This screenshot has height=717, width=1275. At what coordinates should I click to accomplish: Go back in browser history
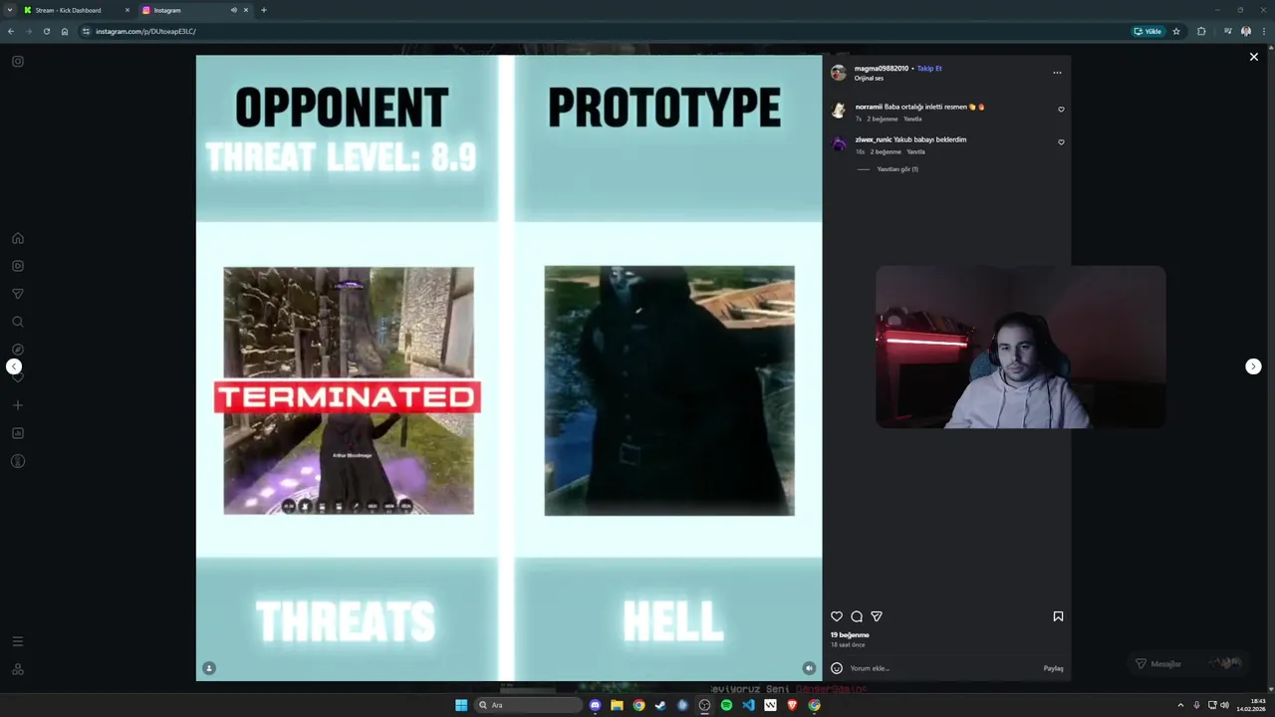pos(11,31)
